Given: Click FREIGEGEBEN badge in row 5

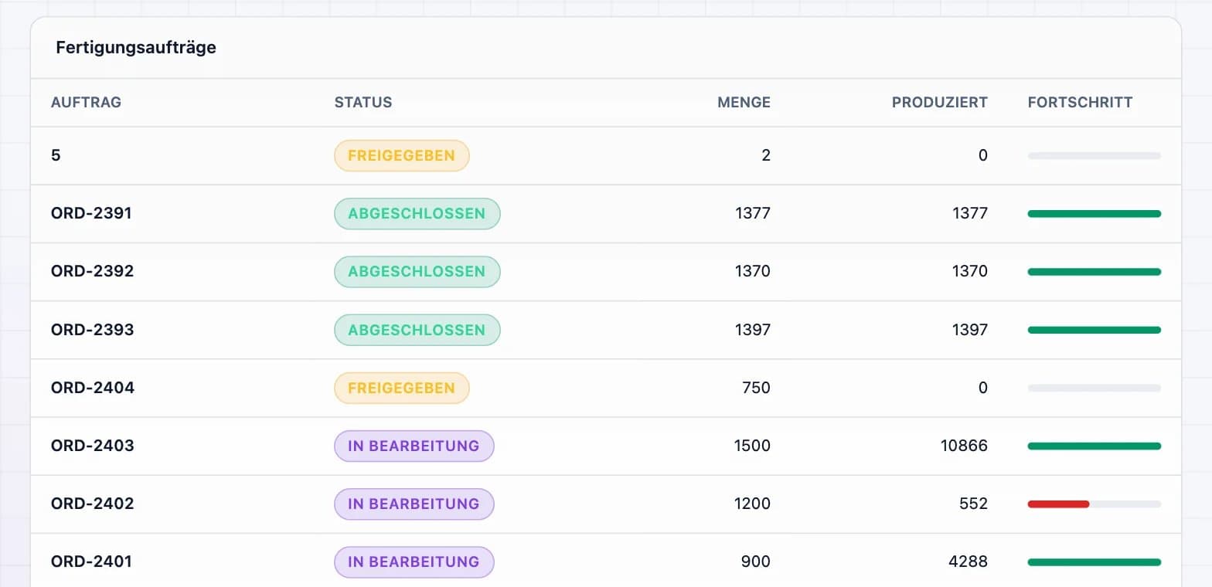Looking at the screenshot, I should (x=402, y=155).
